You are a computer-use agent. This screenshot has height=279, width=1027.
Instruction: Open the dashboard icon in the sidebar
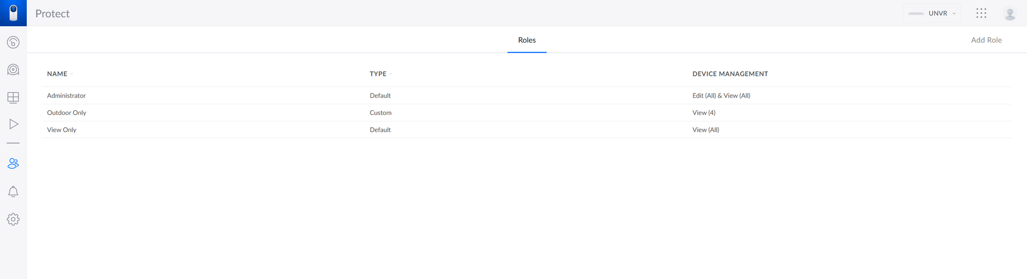pos(13,42)
